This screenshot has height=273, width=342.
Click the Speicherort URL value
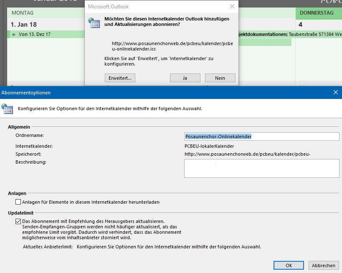[247, 154]
